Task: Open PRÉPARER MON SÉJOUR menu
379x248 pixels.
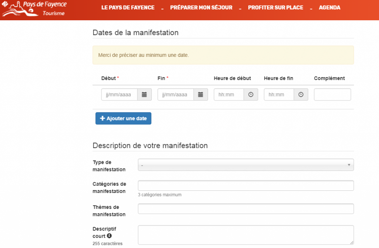Action: click(201, 8)
